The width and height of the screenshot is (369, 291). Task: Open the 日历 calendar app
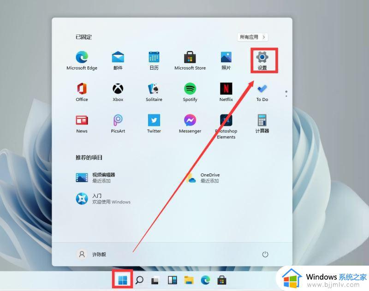coord(154,60)
